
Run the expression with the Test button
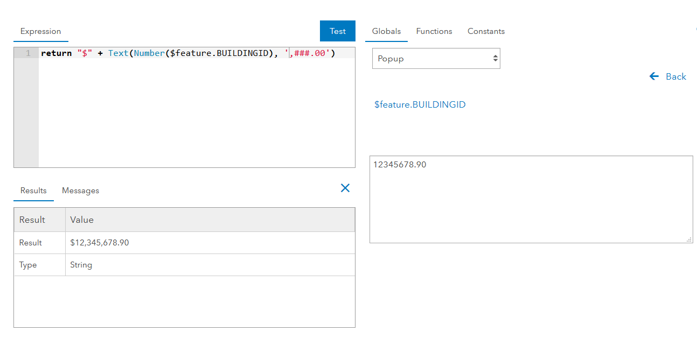[x=337, y=31]
